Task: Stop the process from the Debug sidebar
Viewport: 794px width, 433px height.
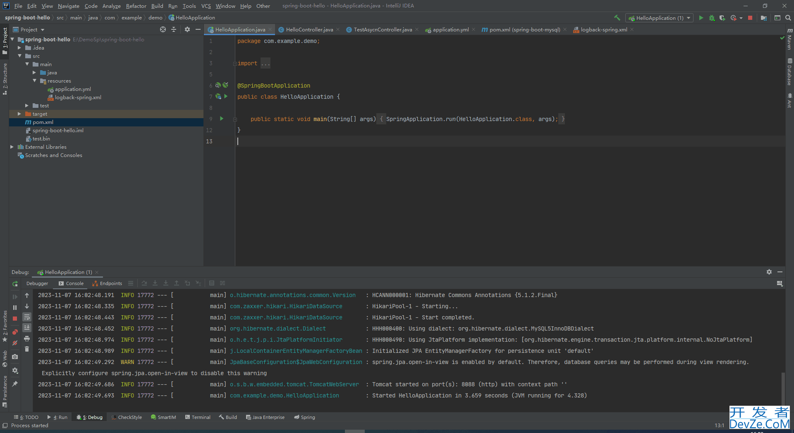Action: point(15,319)
